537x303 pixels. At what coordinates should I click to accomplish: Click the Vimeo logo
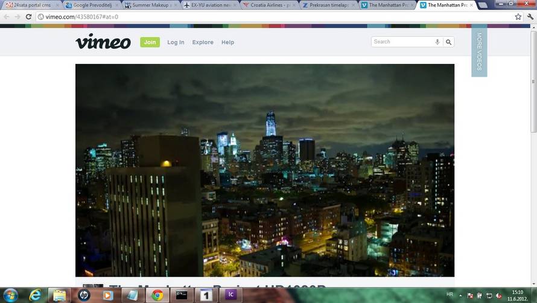click(103, 42)
